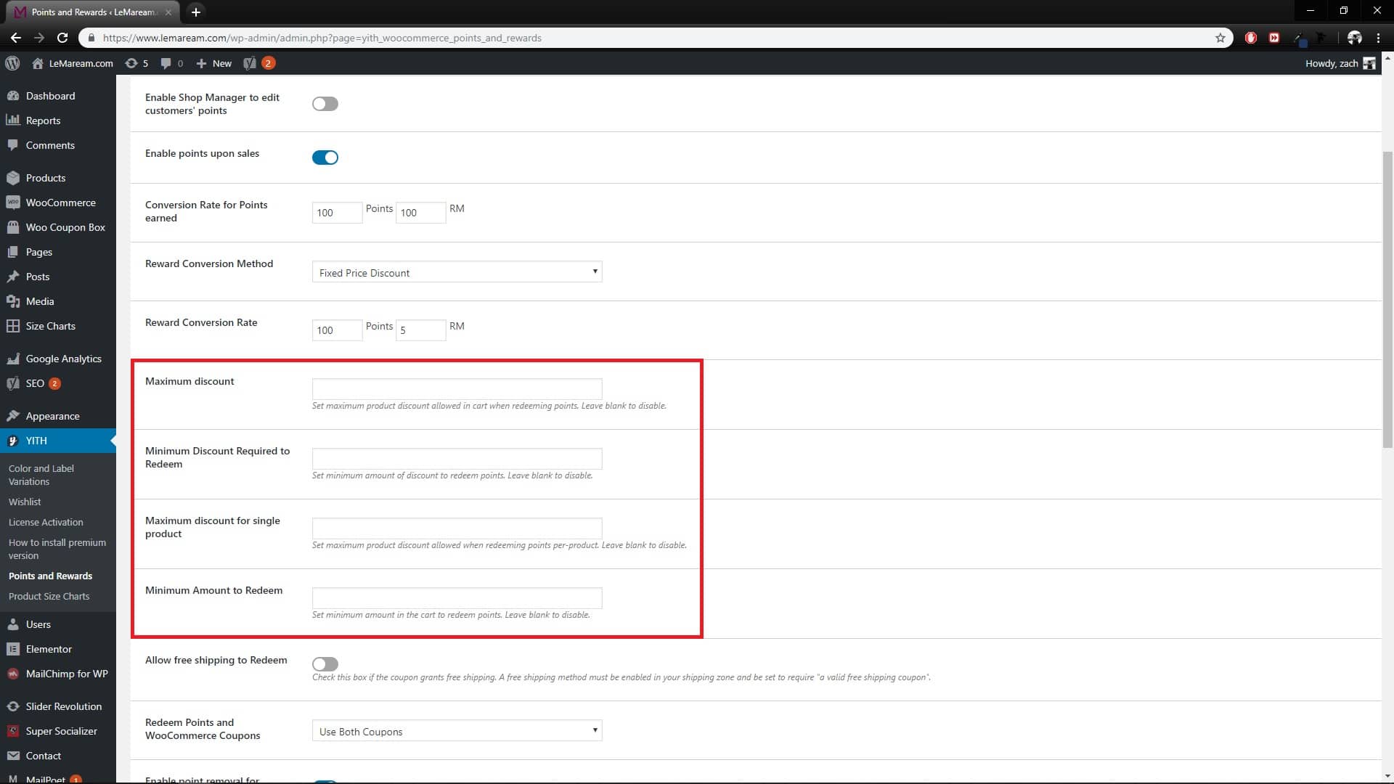Screen dimensions: 1394x784
Task: Focus Maximum discount for single product field
Action: click(x=457, y=528)
